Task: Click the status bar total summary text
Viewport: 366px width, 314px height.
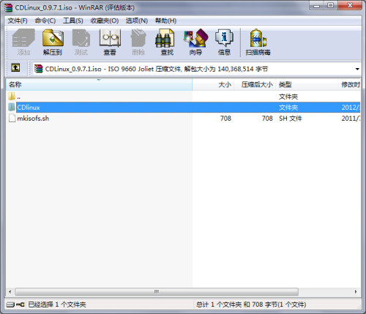Action: 251,304
